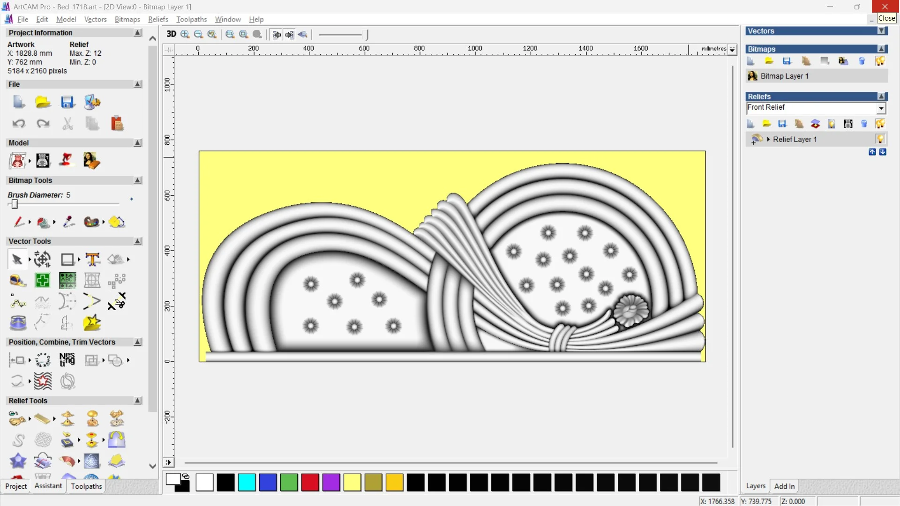Screen dimensions: 900x506
Task: Select Bitmap Layer 1 in the list
Action: point(784,76)
